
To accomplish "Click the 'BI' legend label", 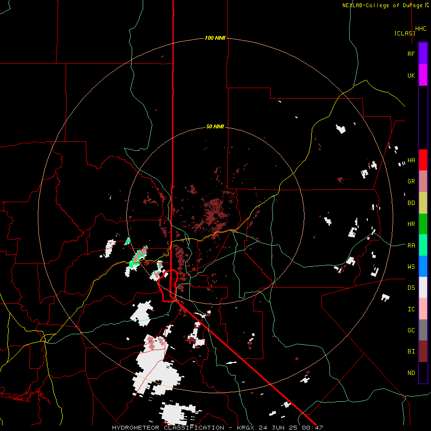I will point(411,352).
